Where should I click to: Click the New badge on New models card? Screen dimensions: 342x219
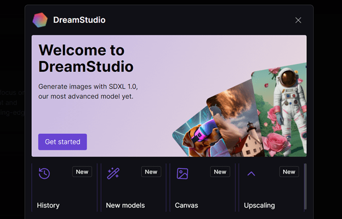[151, 172]
